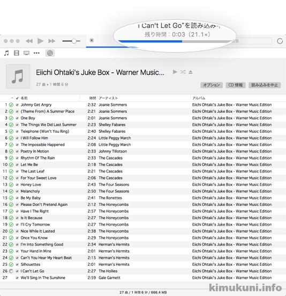Image resolution: width=286 pixels, height=296 pixels.
Task: Click the album artwork music note thumbnail
Action: [18, 76]
